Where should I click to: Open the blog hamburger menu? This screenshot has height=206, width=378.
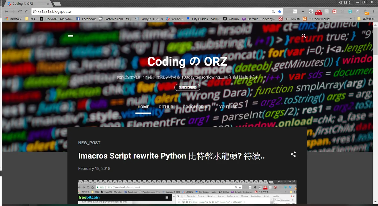(71, 35)
